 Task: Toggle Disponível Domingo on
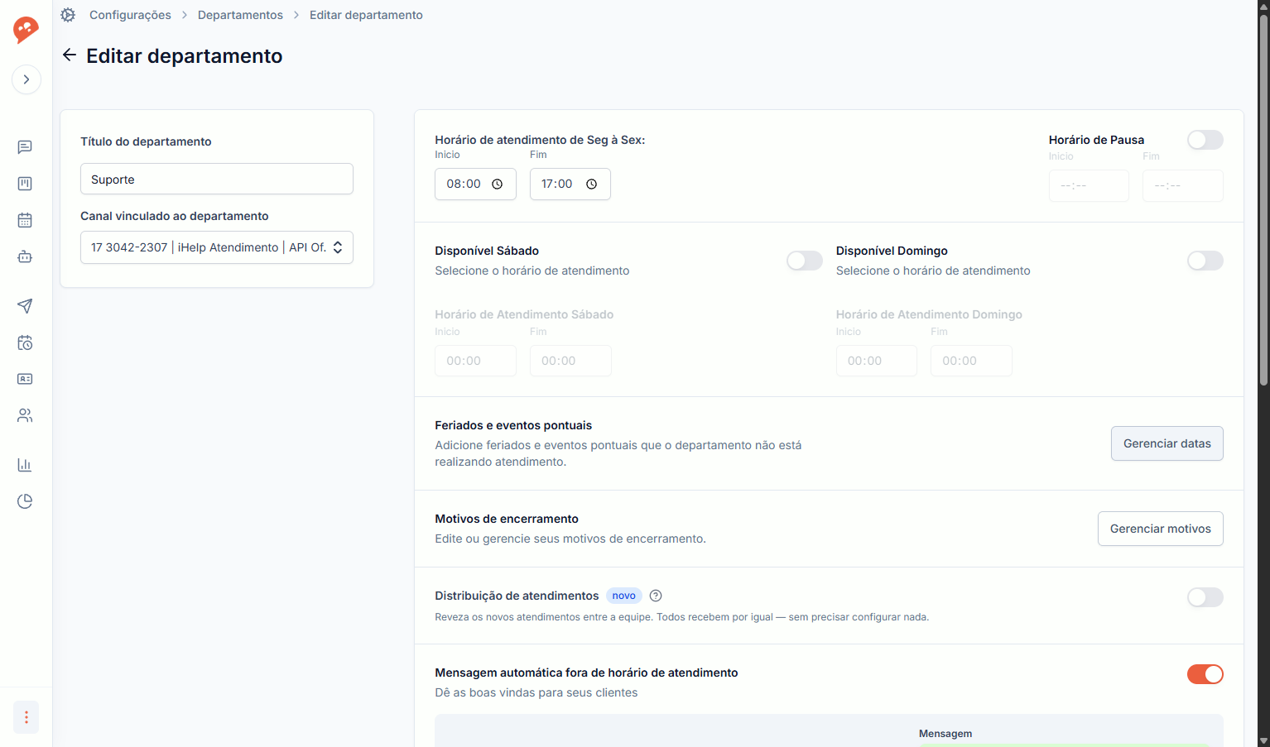tap(1205, 261)
